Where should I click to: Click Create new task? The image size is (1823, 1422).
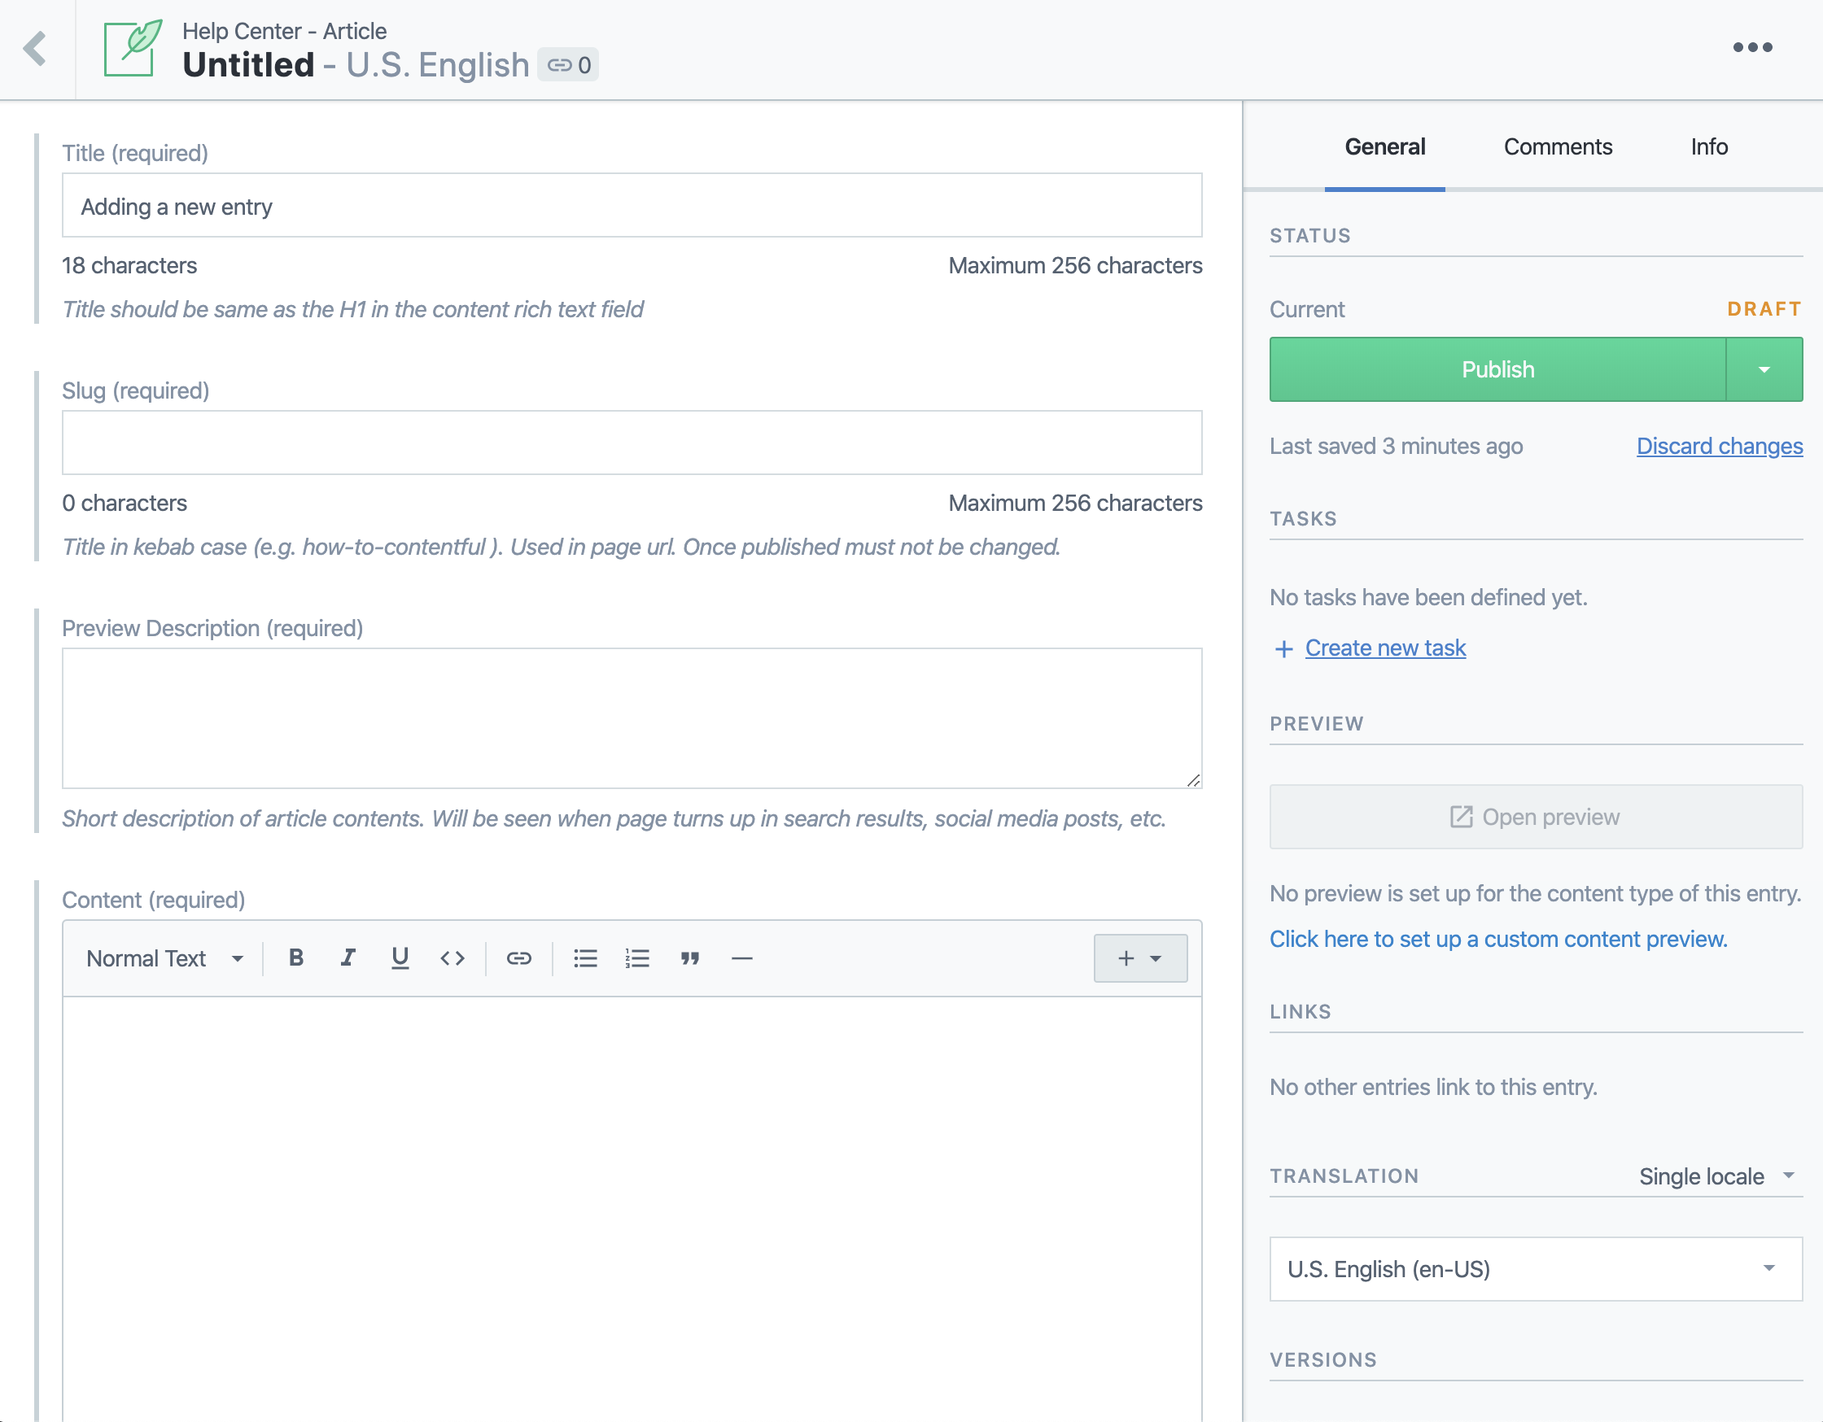point(1385,648)
